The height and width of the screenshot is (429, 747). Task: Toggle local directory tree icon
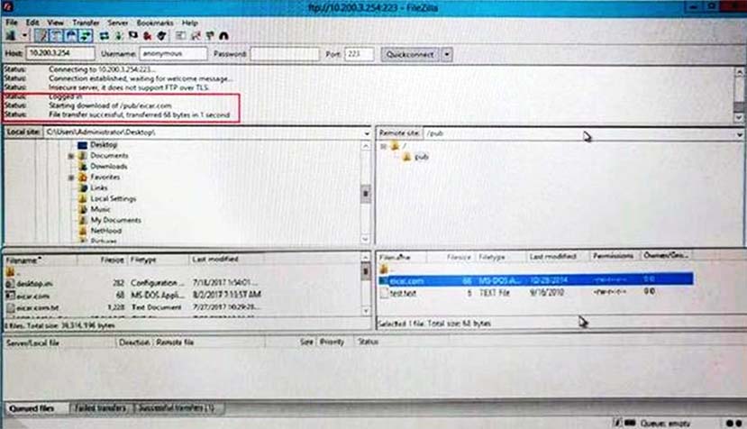[x=56, y=36]
